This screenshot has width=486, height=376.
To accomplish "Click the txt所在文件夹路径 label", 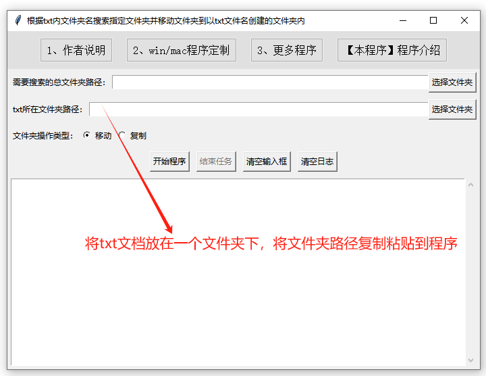I will coord(47,110).
